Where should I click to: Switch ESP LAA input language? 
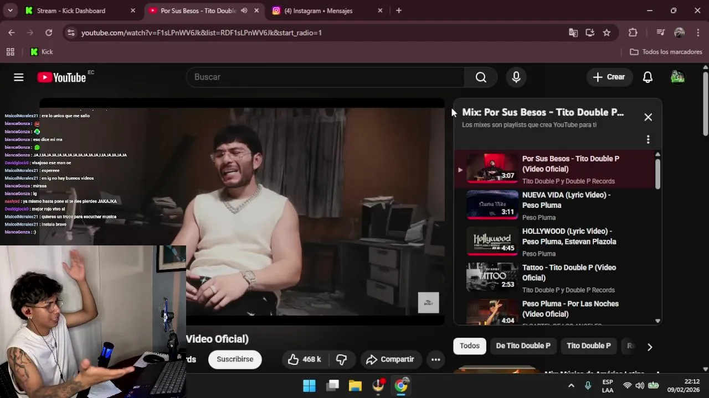(x=608, y=386)
